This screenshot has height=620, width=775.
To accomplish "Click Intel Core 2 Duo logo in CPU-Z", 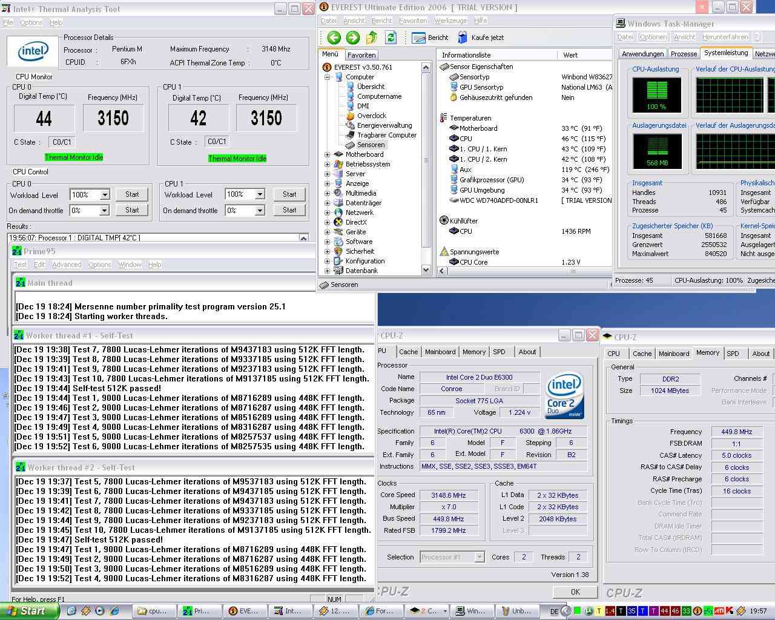I will (564, 395).
